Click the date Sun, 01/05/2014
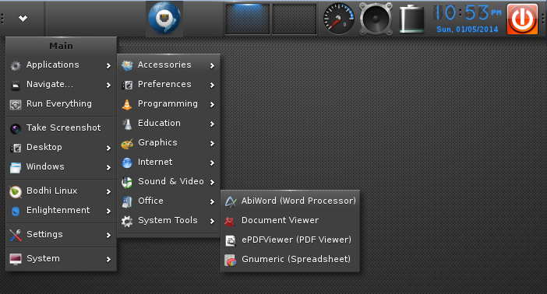This screenshot has width=547, height=294. point(468,30)
